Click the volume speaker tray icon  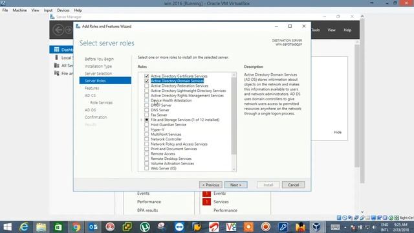[x=374, y=227]
